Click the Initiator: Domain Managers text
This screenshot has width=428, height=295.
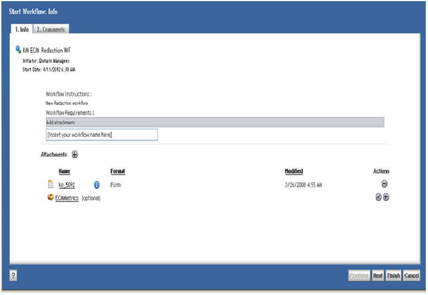(46, 61)
